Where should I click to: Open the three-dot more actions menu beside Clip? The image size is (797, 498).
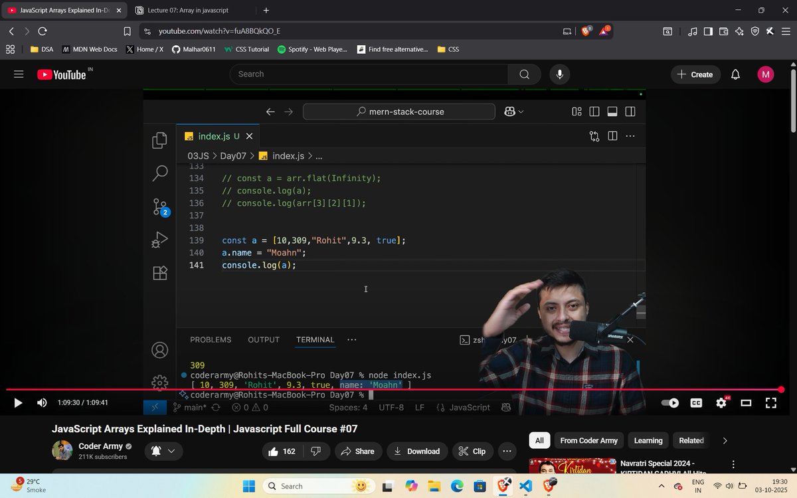pos(505,451)
